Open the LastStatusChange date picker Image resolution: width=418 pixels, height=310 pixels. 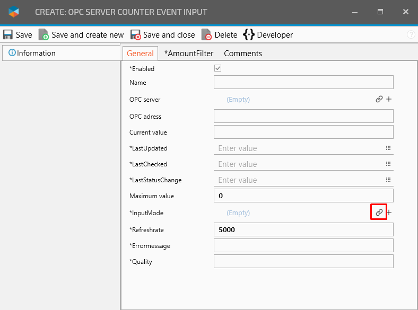pos(388,180)
